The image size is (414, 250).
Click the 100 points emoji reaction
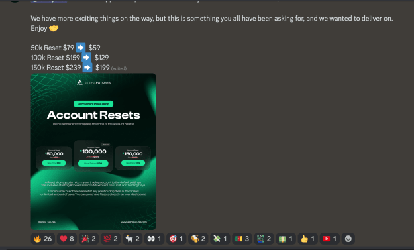pyautogui.click(x=111, y=239)
